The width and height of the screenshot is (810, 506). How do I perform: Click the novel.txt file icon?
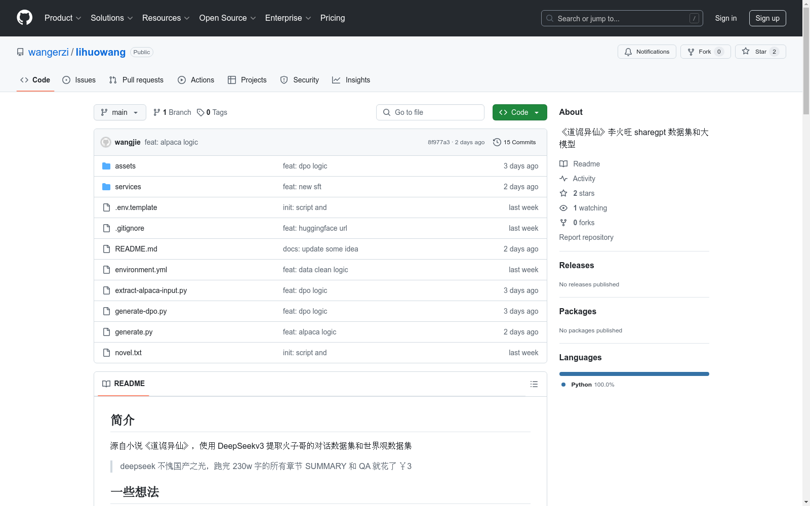pos(106,353)
